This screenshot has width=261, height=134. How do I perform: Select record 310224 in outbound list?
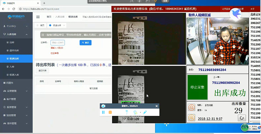[255, 57]
